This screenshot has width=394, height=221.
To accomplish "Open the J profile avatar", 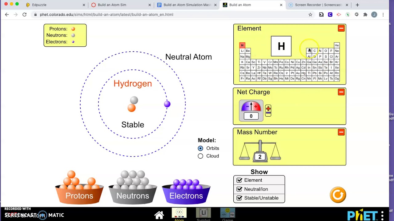I will (x=374, y=14).
